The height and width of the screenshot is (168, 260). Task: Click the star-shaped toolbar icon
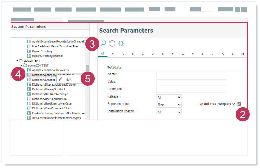(121, 43)
